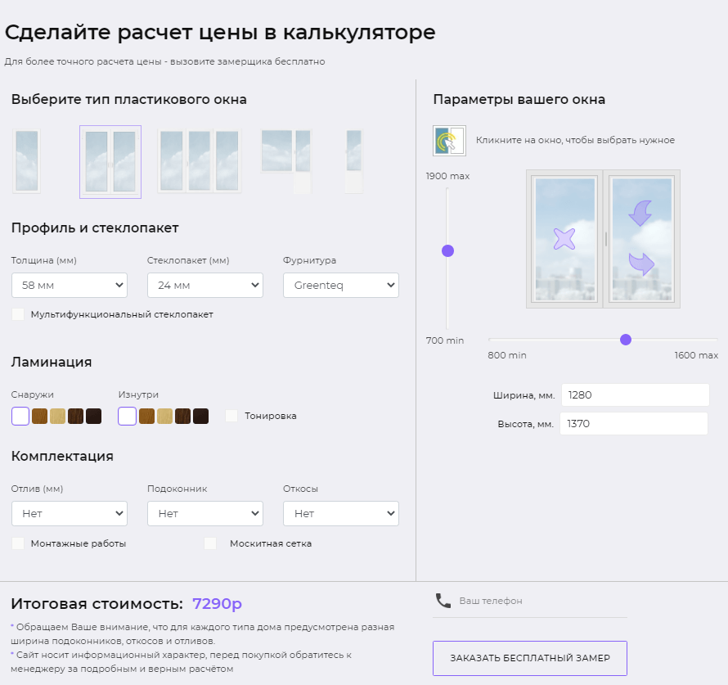Click the Комплектация heading
Viewport: 728px width, 685px height.
pos(62,456)
